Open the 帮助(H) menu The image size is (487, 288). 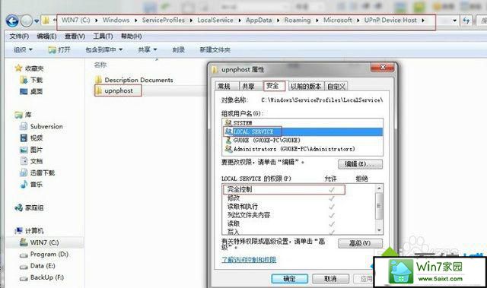click(131, 36)
